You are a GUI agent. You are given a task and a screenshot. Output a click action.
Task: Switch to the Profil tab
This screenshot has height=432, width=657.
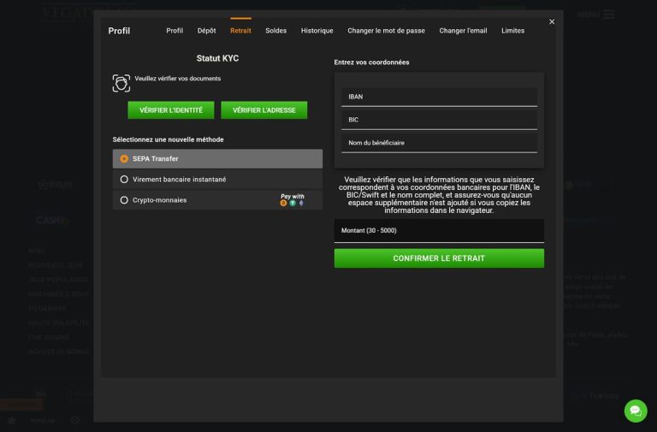click(x=175, y=31)
